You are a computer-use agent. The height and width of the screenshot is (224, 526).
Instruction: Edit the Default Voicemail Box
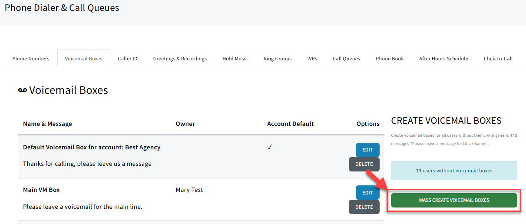coord(367,150)
